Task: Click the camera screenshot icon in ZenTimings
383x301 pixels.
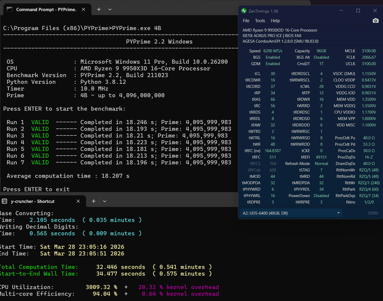Action: pyautogui.click(x=376, y=21)
